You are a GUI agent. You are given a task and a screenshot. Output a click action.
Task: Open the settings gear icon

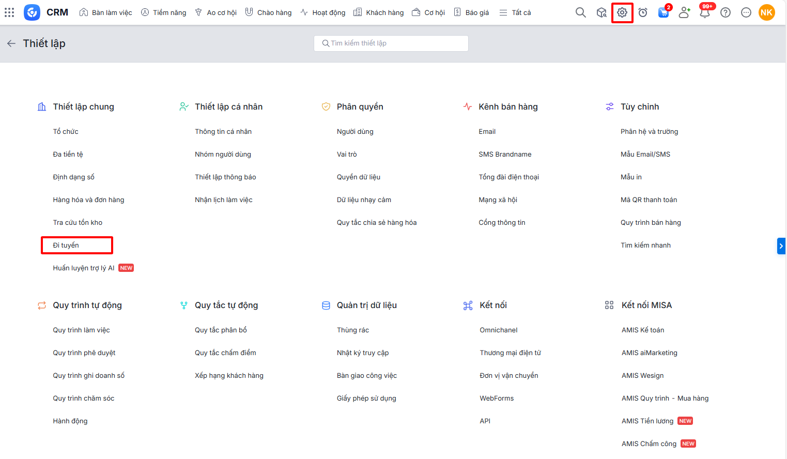point(622,12)
